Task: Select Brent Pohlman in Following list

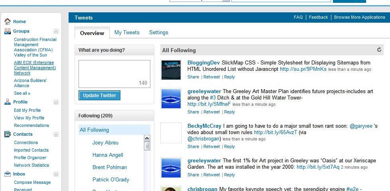Action: (x=109, y=167)
